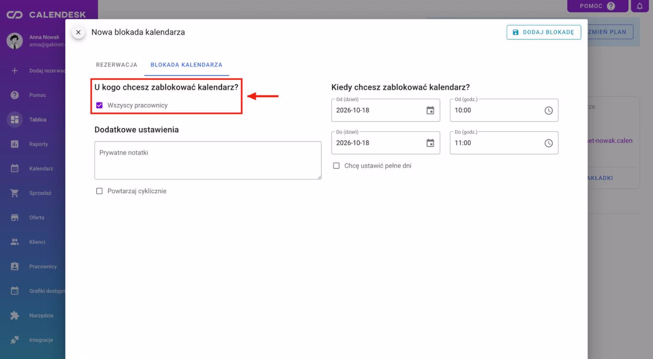Open Raporty chart icon in sidebar

15,144
